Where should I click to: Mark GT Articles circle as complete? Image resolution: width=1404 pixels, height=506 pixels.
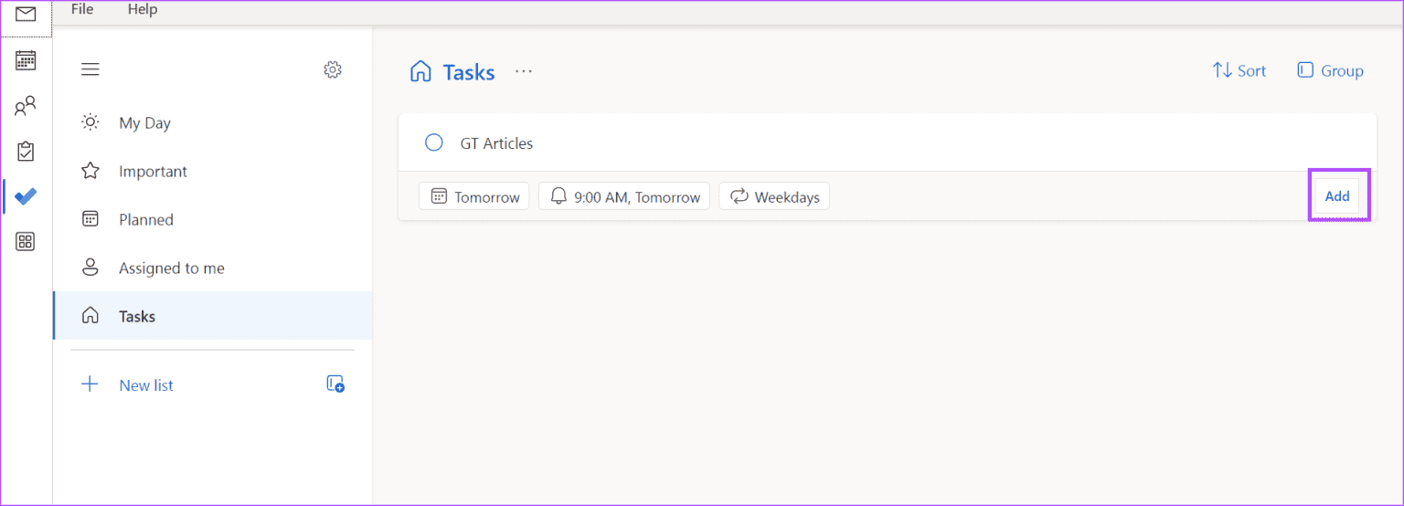click(434, 142)
